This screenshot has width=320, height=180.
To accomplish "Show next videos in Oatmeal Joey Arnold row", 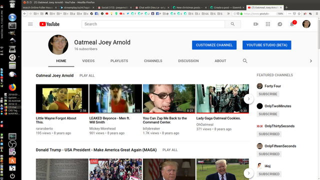I will tap(248, 99).
